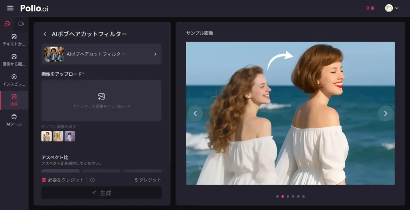
Task: Open the credits balance indicator
Action: 370,8
